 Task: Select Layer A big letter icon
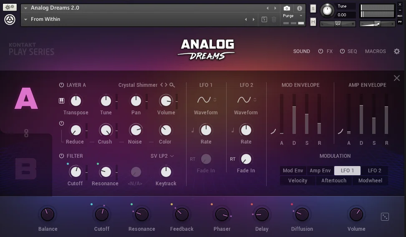(x=26, y=98)
